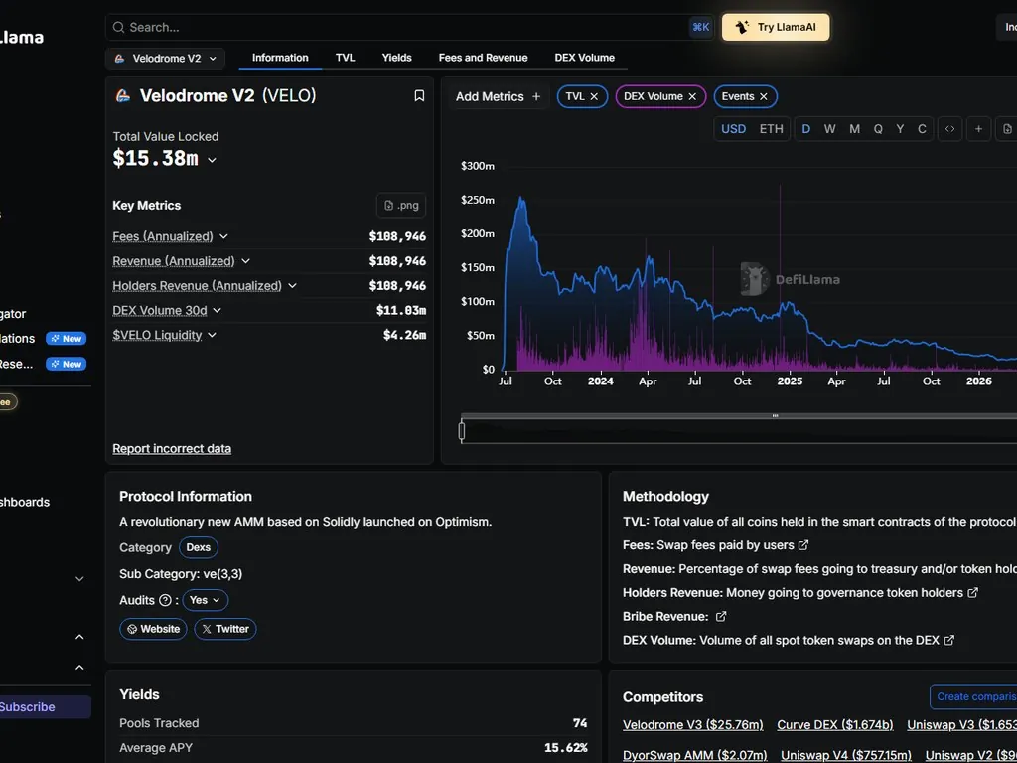Screen dimensions: 1017x763
Task: Switch chart denomination to USD
Action: coord(734,129)
